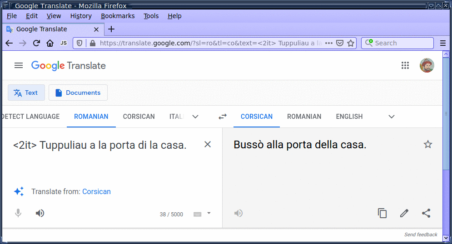Open the Tools menu
This screenshot has height=244, width=452.
pyautogui.click(x=151, y=16)
